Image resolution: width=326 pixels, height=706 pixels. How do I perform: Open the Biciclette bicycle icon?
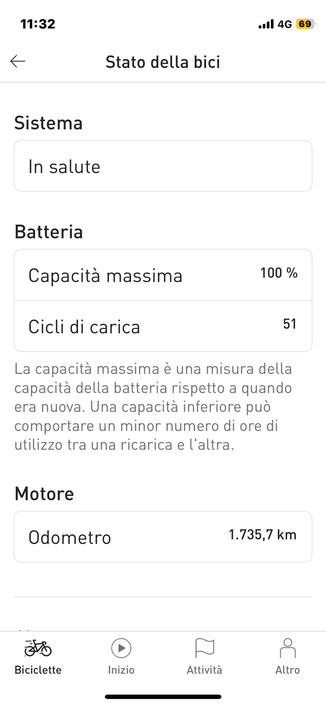point(38,648)
